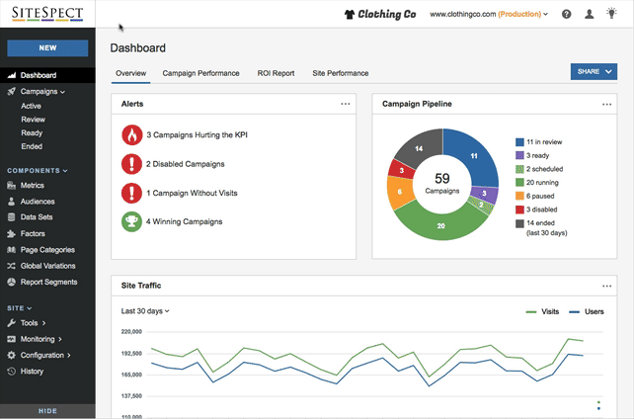
Task: Toggle the 2 scheduled legend entry
Action: (539, 169)
